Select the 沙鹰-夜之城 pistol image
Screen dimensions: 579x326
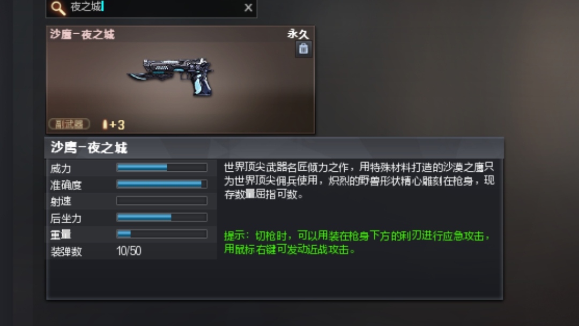click(171, 77)
